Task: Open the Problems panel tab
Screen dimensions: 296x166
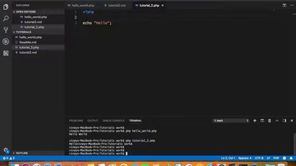Action: 76,121
